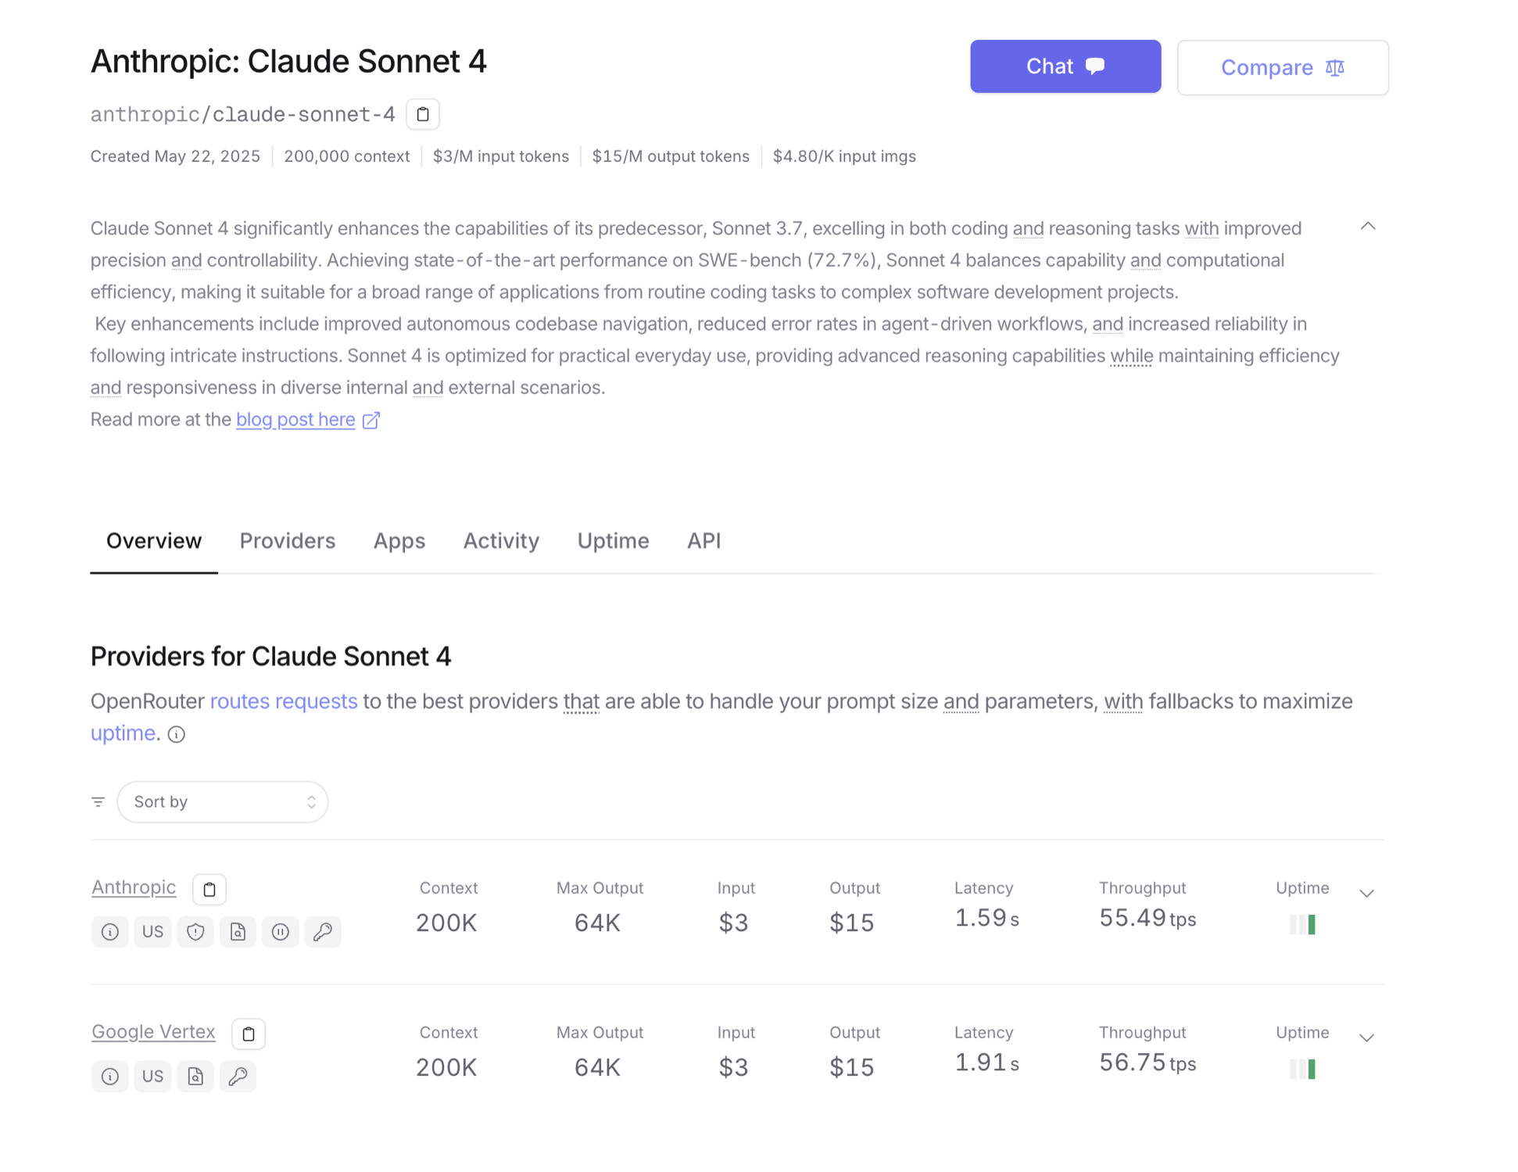Screen dimensions: 1518x1172
Task: Switch to the API tab
Action: (x=704, y=541)
